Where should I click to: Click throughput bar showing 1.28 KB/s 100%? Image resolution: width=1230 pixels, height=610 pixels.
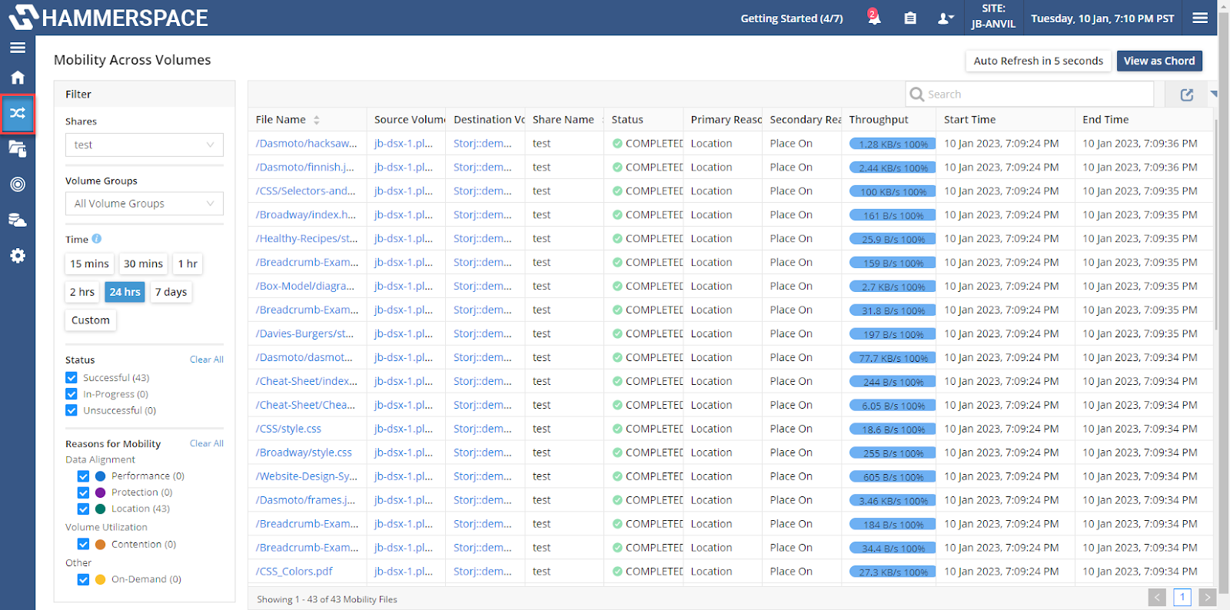point(893,144)
